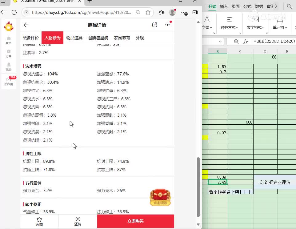Screen dimensions: 296x229
Task: Select column C header
Action: click(x=240, y=51)
